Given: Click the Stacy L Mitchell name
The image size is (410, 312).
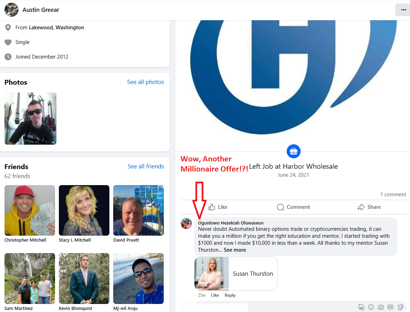Looking at the screenshot, I should coord(75,240).
